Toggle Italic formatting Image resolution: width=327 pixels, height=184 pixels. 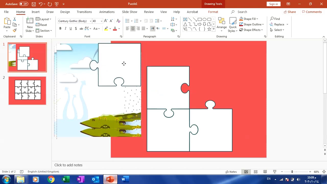pos(65,28)
